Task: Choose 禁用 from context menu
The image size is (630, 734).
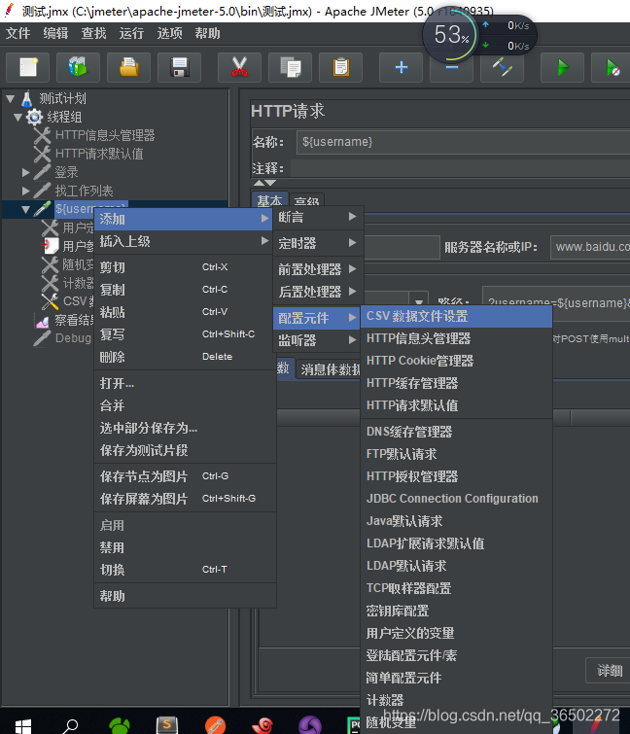Action: click(185, 547)
